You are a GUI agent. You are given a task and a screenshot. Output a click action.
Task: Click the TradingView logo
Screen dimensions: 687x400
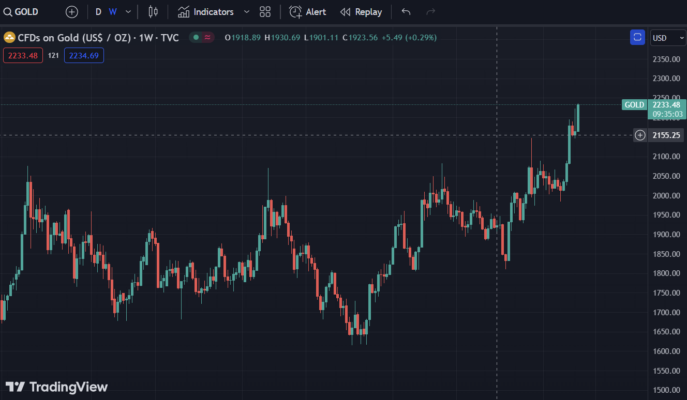click(x=56, y=387)
